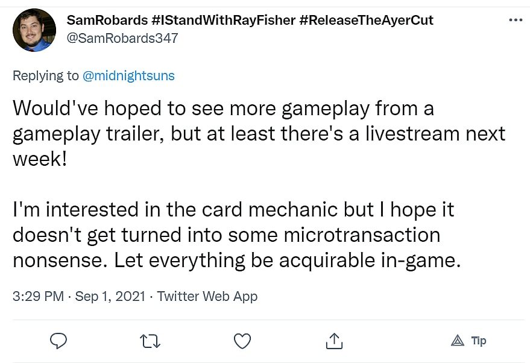
Task: Click the tweet paragraph about gameplay trailer
Action: click(258, 134)
